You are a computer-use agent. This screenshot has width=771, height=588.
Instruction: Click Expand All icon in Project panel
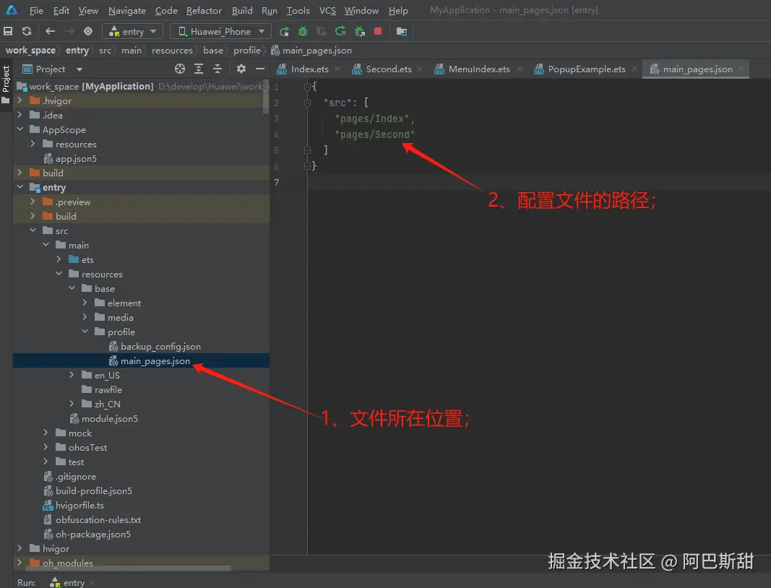[199, 69]
